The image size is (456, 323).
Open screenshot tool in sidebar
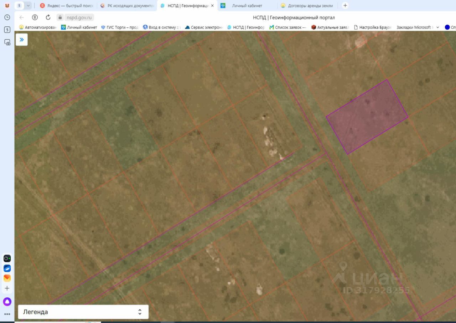click(7, 42)
